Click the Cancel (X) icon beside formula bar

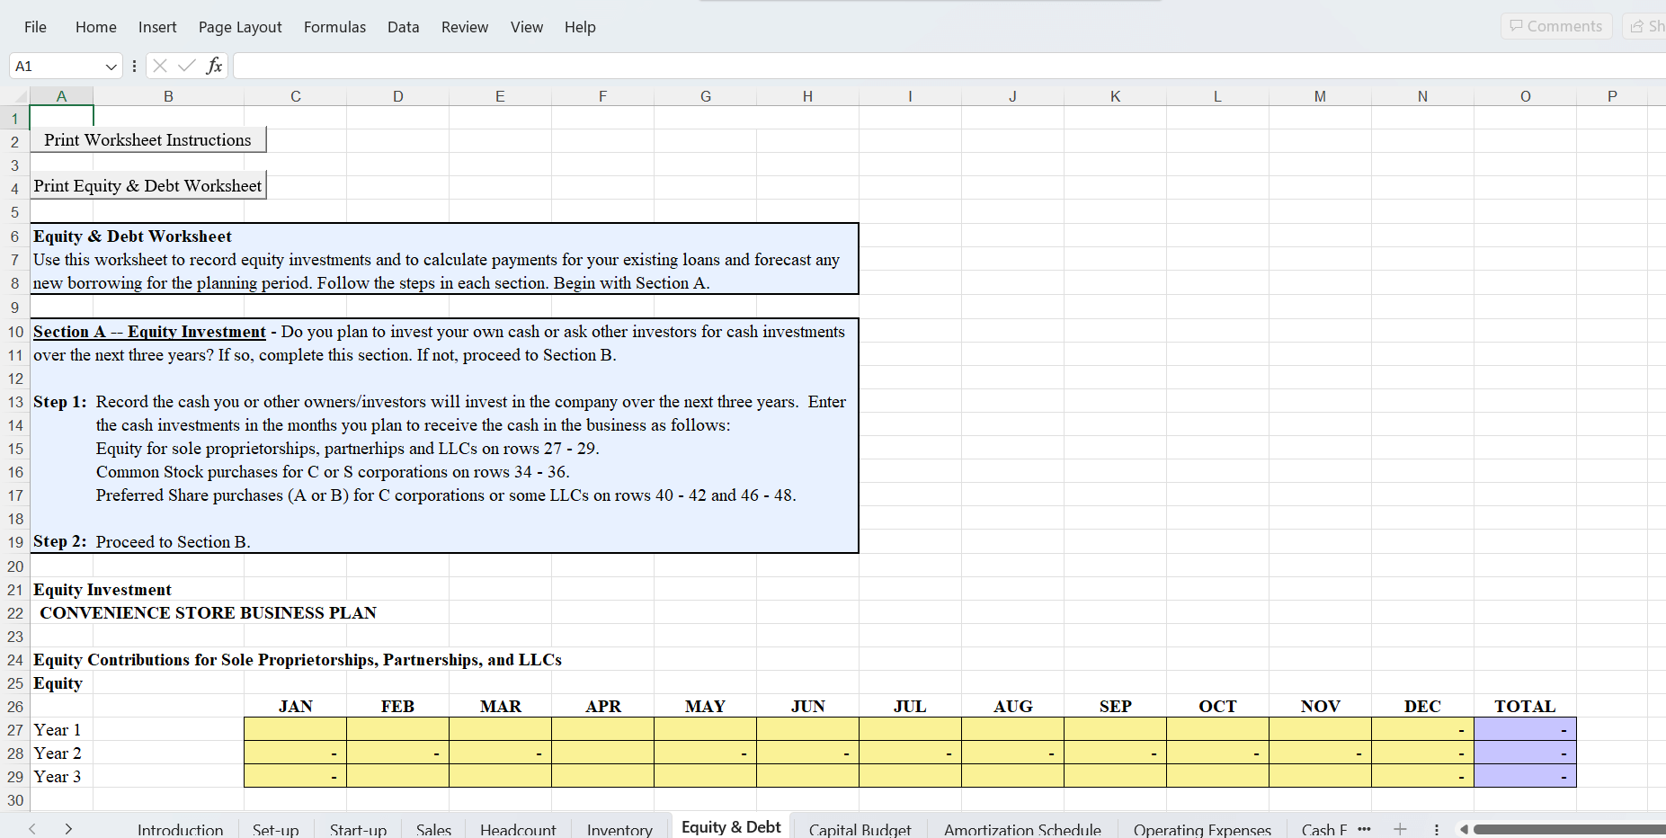coord(159,65)
